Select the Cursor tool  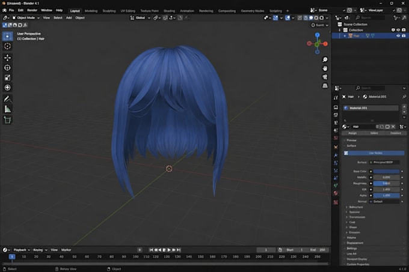[x=7, y=46]
